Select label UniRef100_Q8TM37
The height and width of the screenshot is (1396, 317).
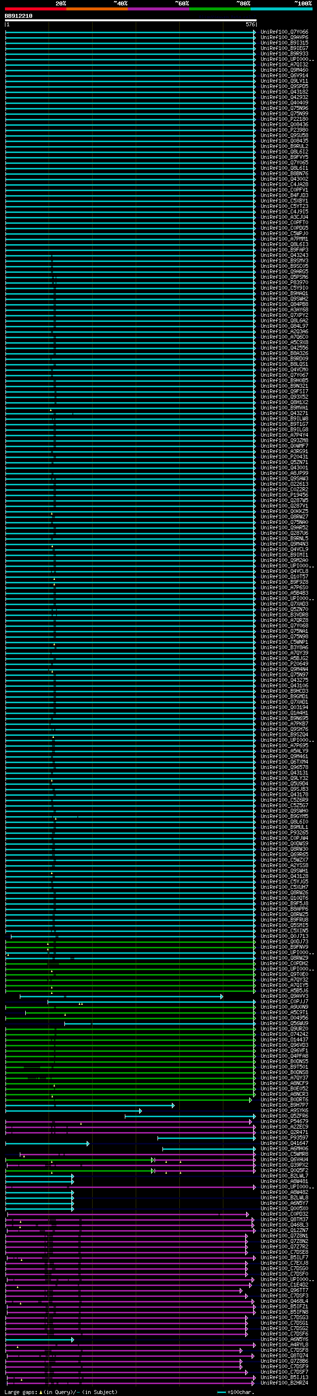[284, 1219]
